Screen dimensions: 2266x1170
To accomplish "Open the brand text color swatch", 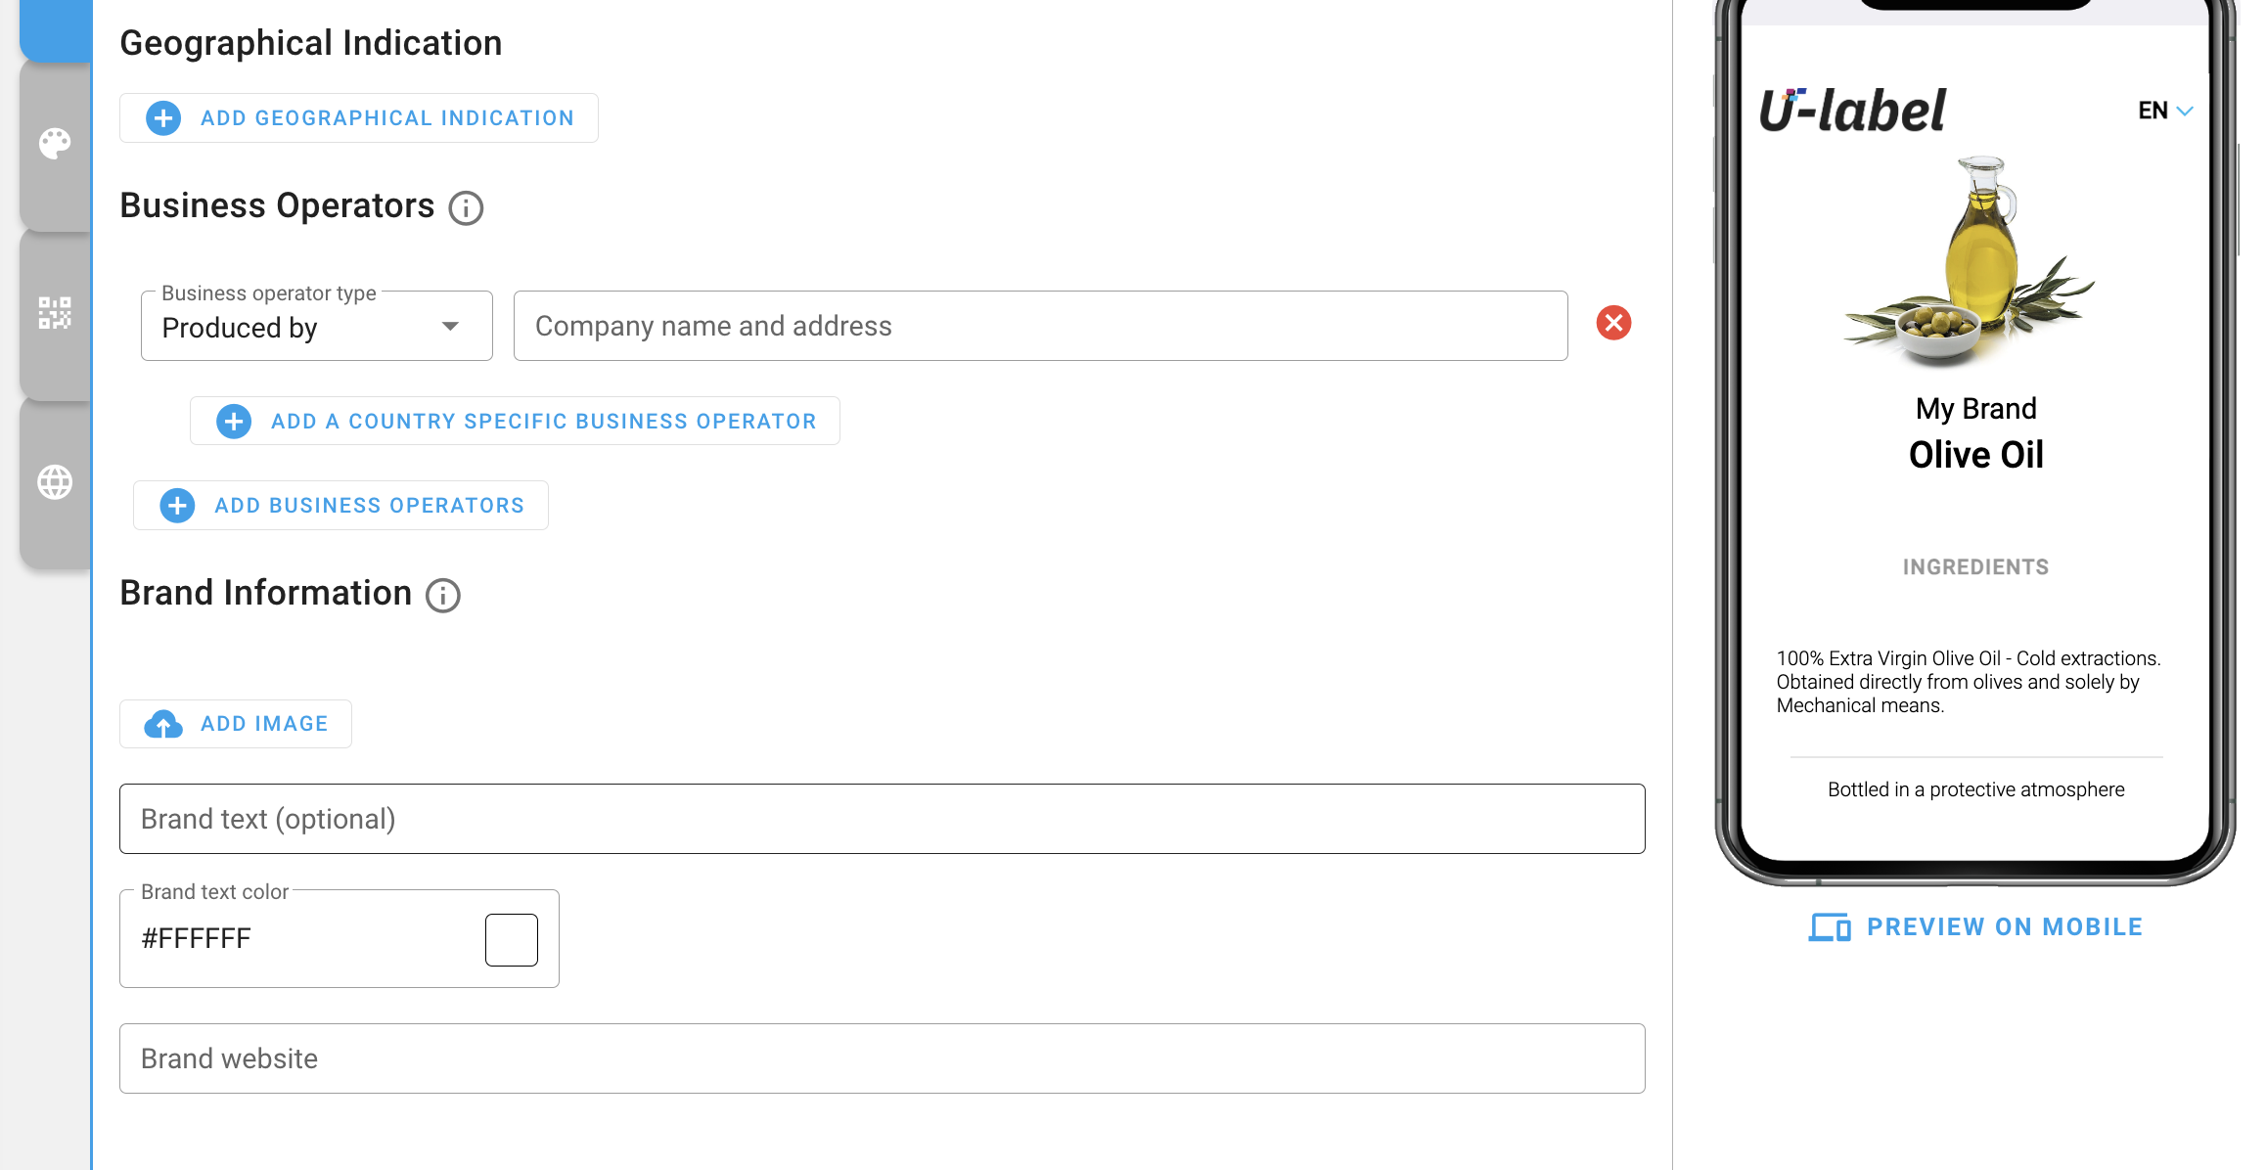I will 512,940.
